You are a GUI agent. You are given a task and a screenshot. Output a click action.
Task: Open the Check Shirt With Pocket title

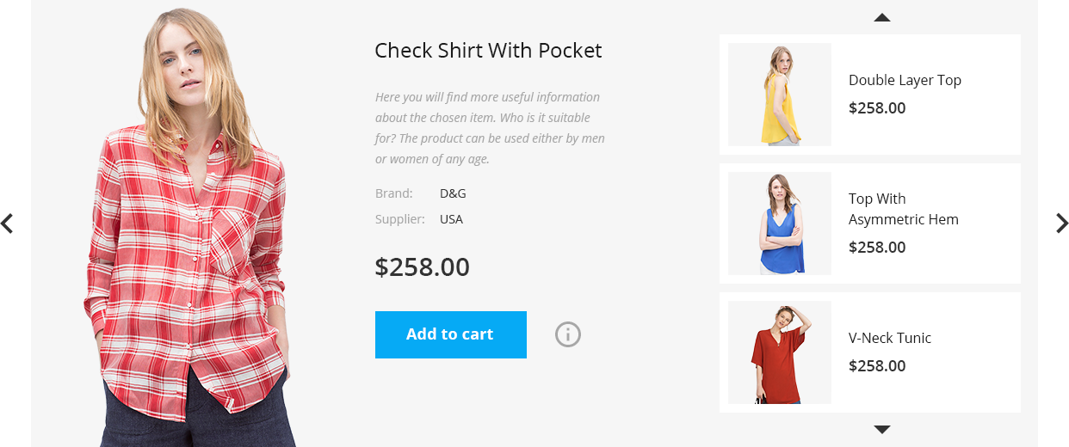click(488, 51)
